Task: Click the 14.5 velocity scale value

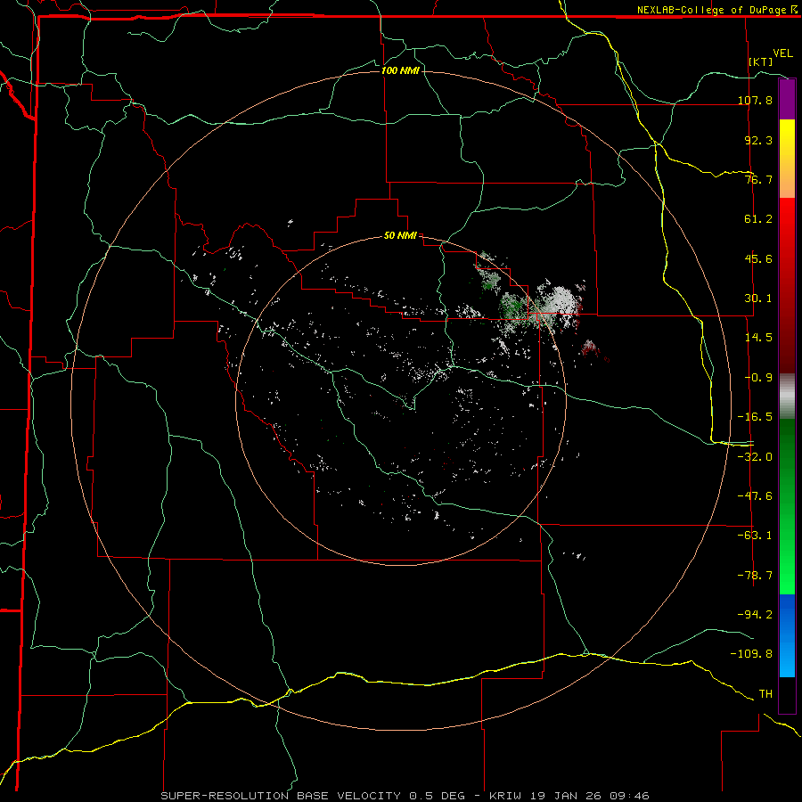Action: [758, 338]
